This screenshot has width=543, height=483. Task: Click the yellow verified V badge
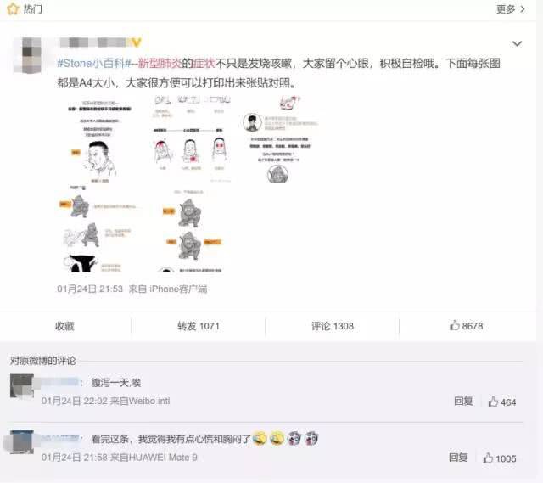(x=136, y=42)
